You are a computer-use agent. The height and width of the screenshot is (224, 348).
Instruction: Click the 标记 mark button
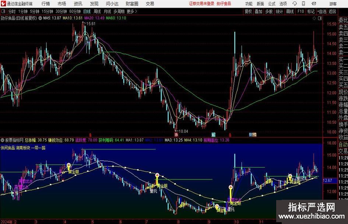tap(311, 11)
